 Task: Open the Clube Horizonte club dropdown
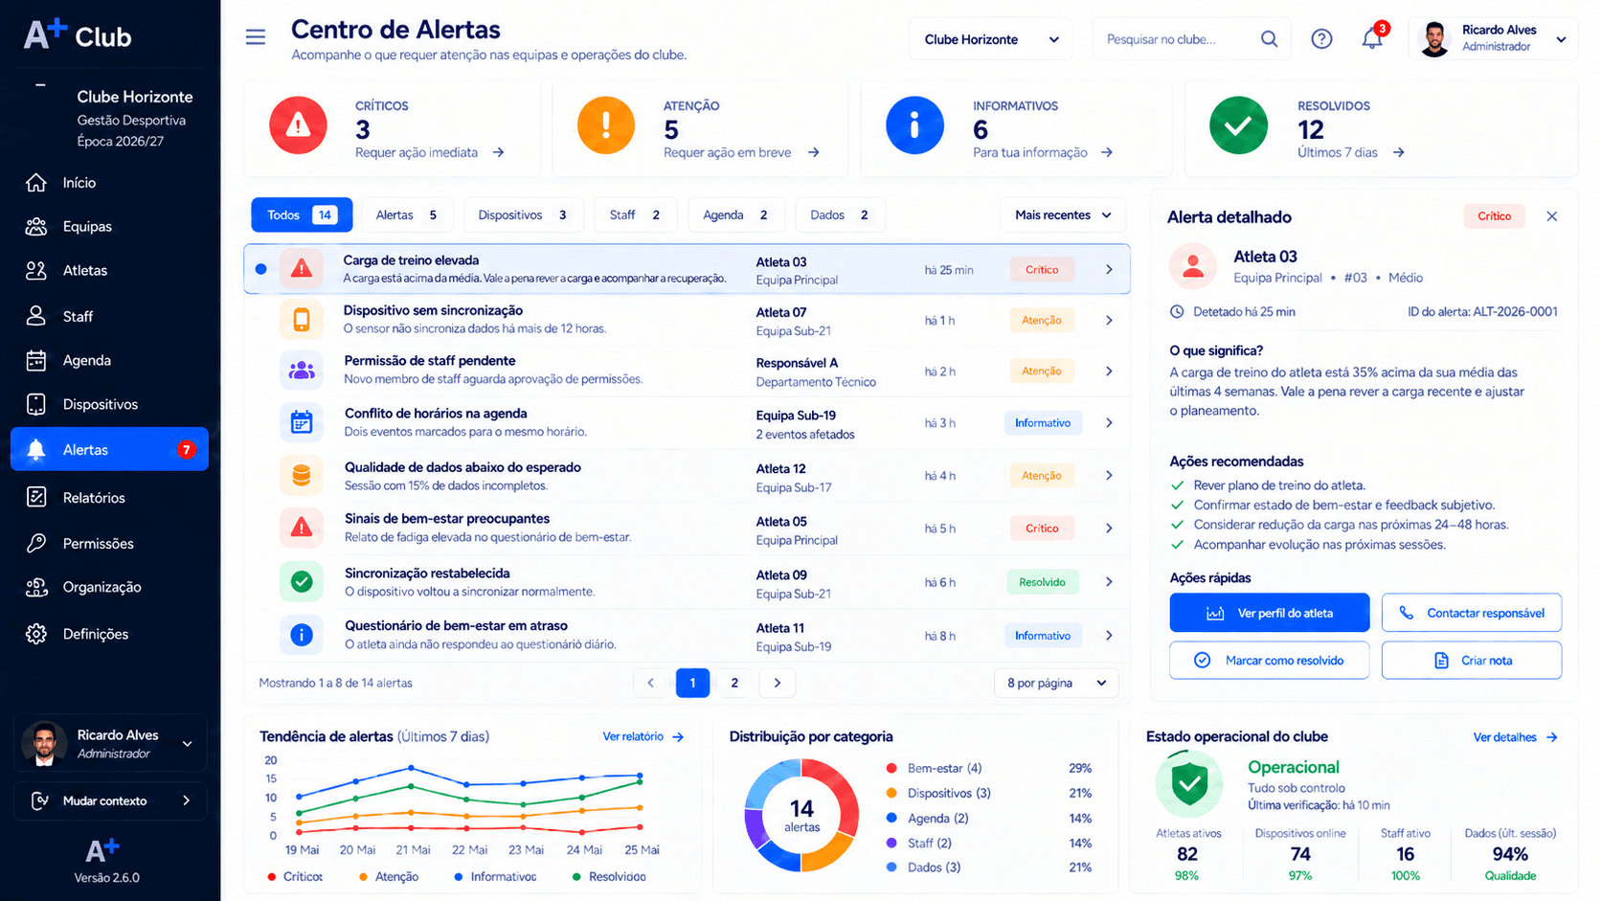(991, 39)
